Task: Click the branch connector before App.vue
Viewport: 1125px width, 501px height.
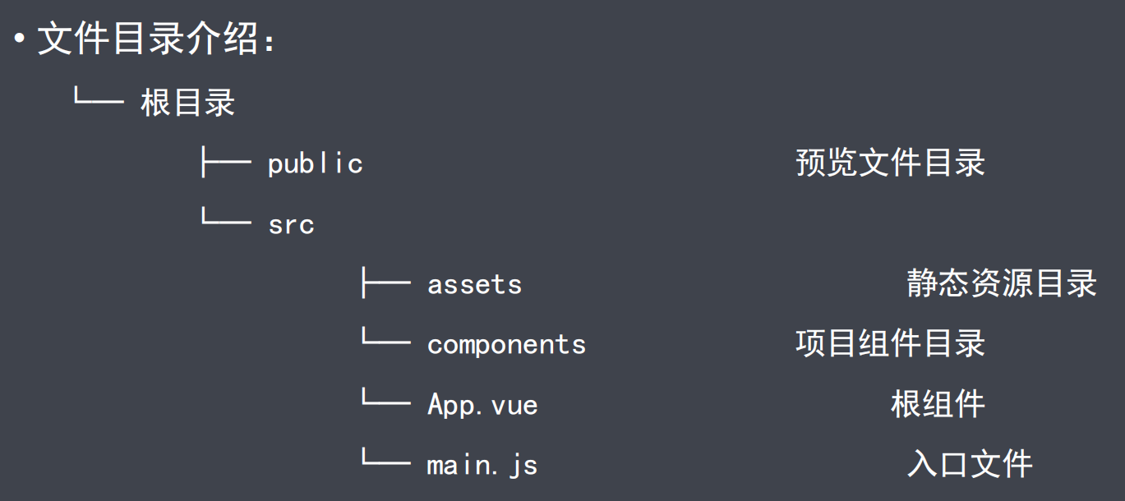Action: click(x=386, y=400)
